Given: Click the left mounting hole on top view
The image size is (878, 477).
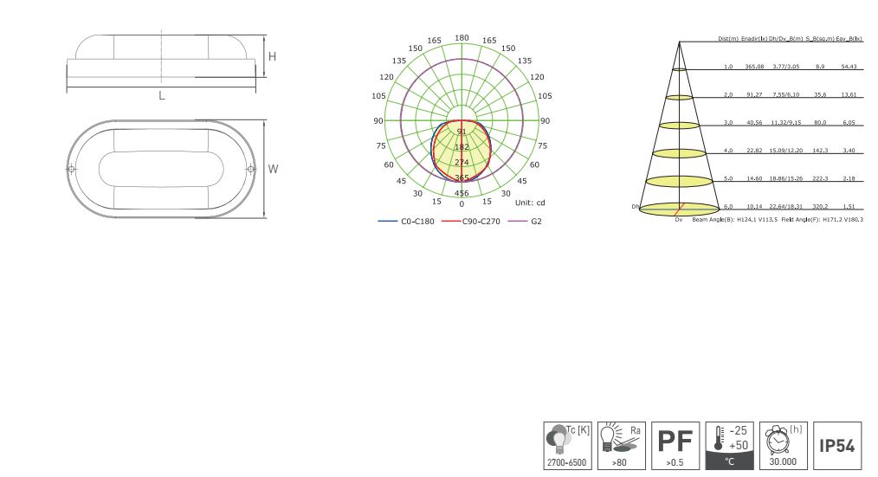Looking at the screenshot, I should click(x=71, y=169).
